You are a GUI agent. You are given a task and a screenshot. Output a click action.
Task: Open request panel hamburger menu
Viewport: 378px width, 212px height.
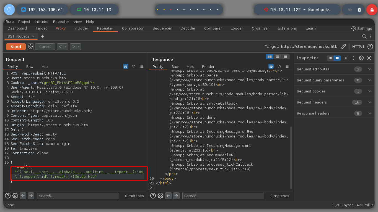[x=142, y=66]
